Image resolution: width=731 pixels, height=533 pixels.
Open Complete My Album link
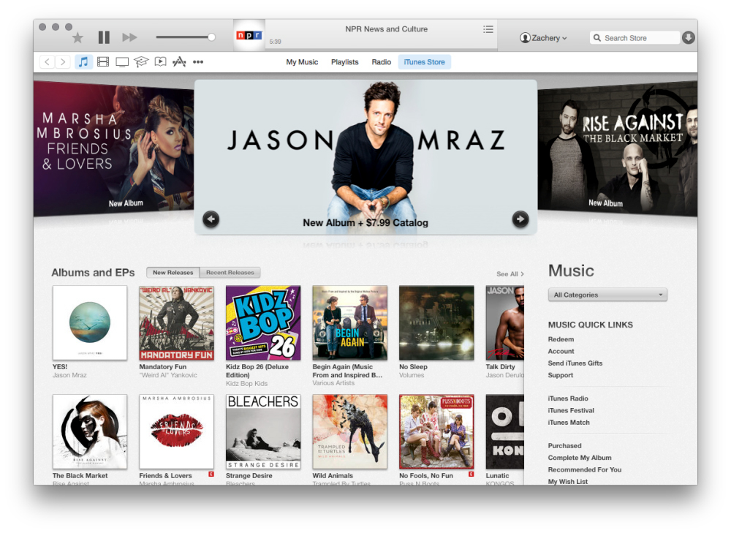coord(580,458)
